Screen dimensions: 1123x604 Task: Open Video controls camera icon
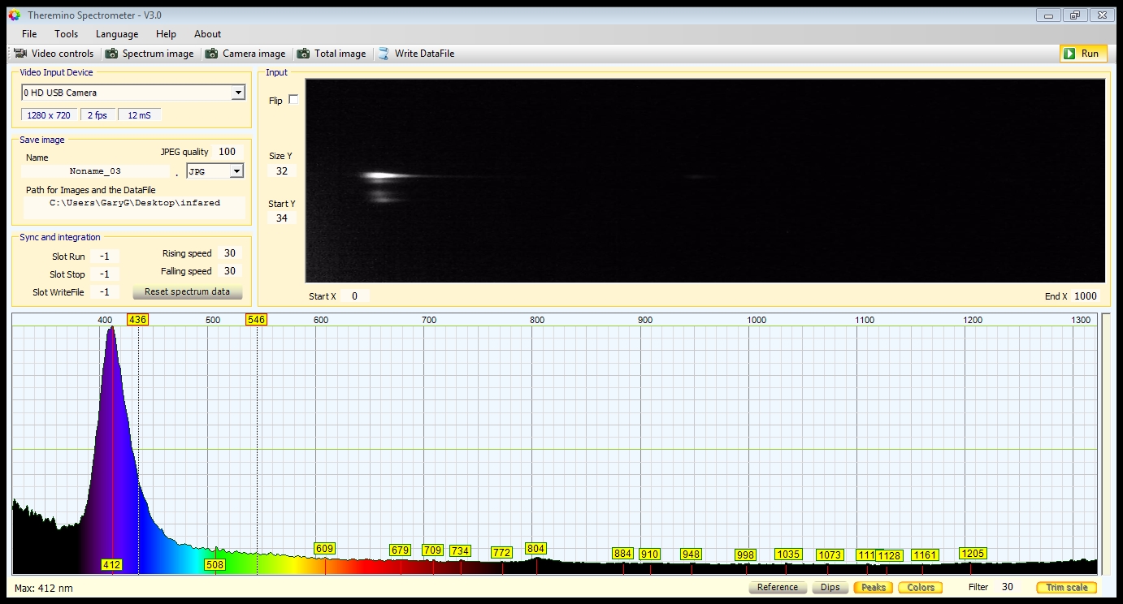pos(20,54)
